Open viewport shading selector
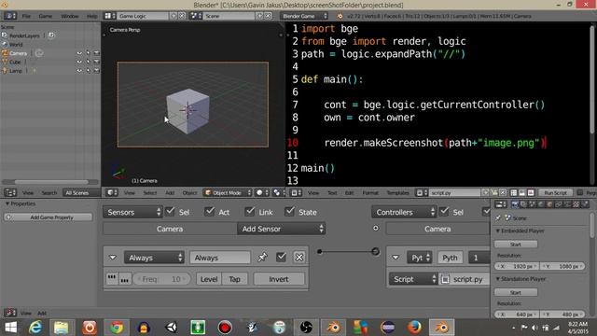This screenshot has width=597, height=336. pos(262,193)
